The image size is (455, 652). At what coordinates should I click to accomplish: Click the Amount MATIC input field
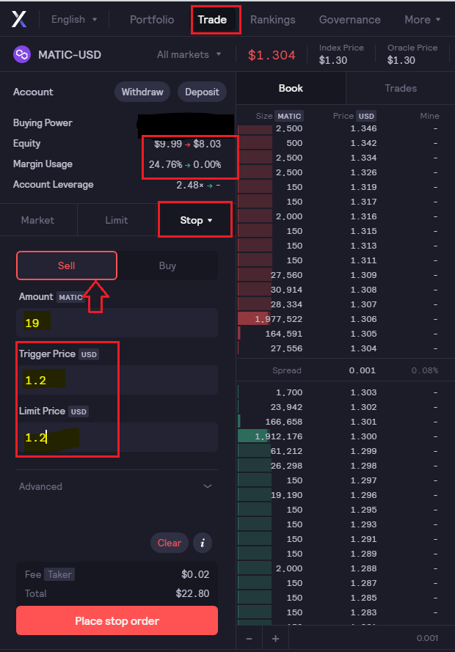(x=117, y=323)
